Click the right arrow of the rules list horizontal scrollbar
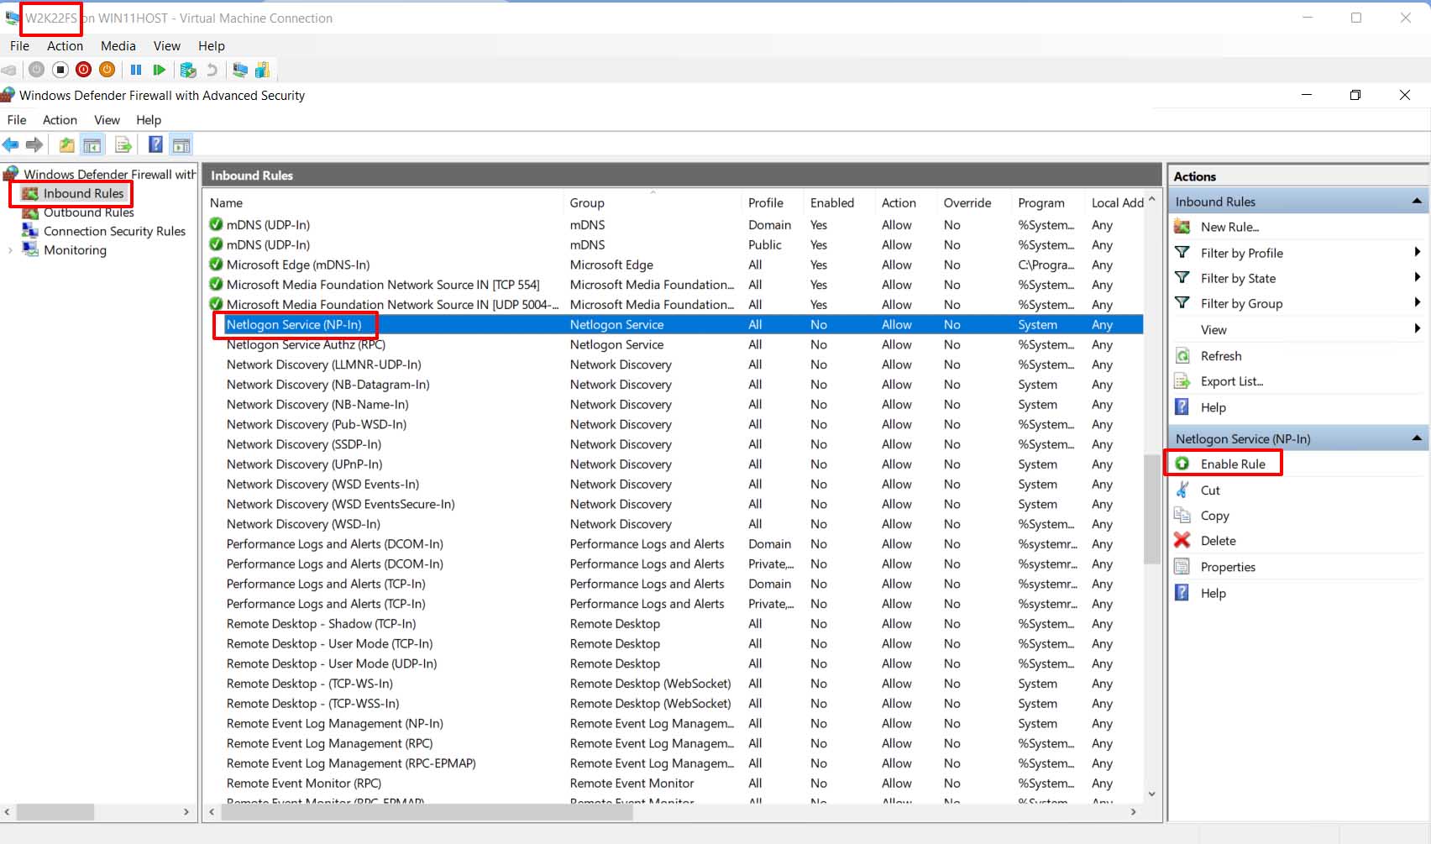This screenshot has width=1431, height=844. coord(1134,812)
